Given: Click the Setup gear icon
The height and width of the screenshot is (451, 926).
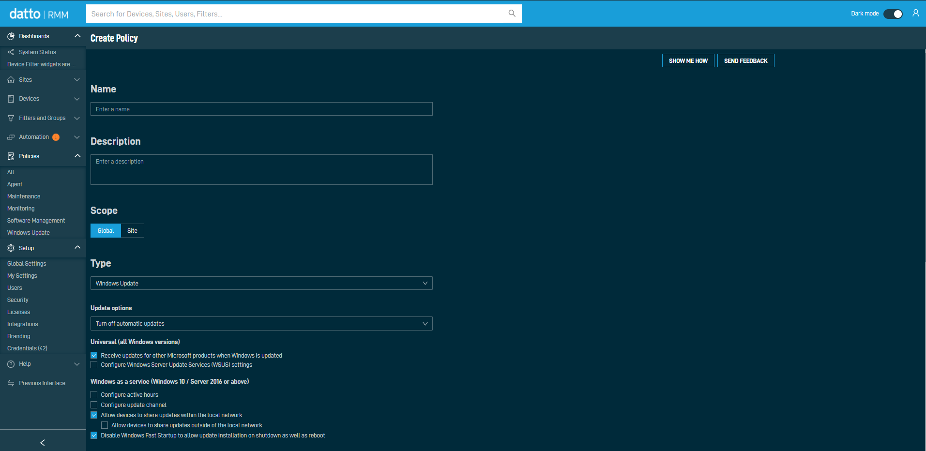Looking at the screenshot, I should (x=11, y=248).
